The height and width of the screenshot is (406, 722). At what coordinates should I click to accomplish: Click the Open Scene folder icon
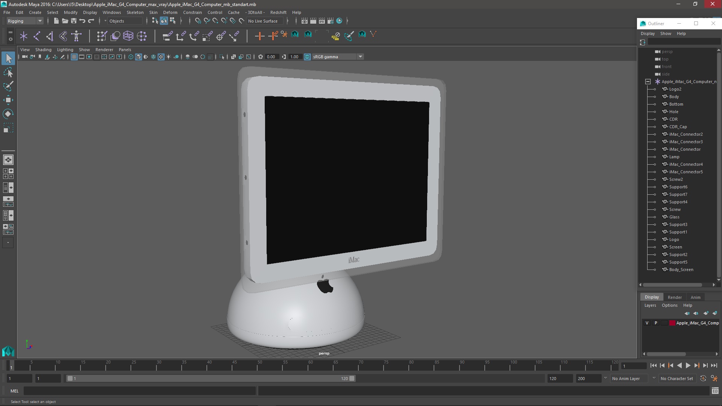[65, 21]
